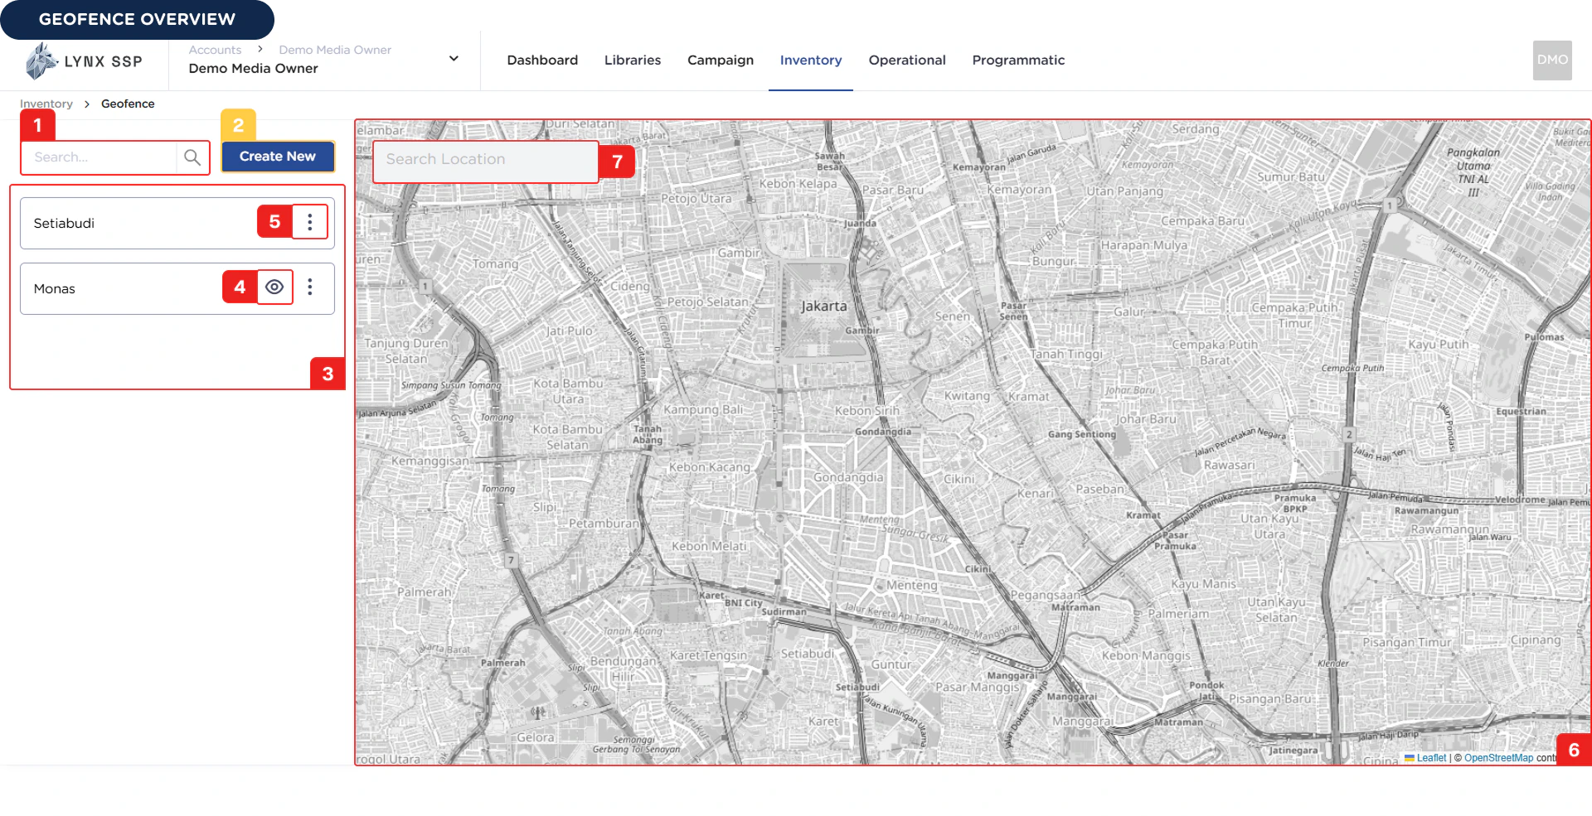The height and width of the screenshot is (816, 1592).
Task: Click the search magnifier icon
Action: coord(192,157)
